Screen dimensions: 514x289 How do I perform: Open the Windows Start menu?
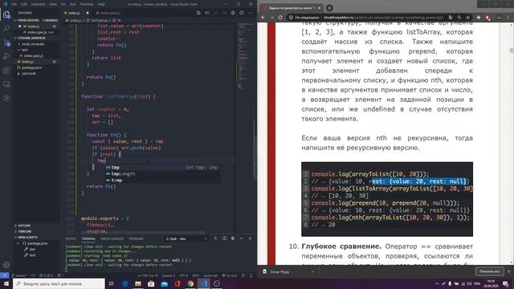(x=6, y=283)
